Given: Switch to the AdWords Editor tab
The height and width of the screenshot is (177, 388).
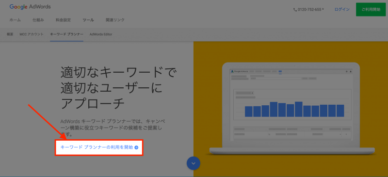Looking at the screenshot, I should click(x=101, y=34).
